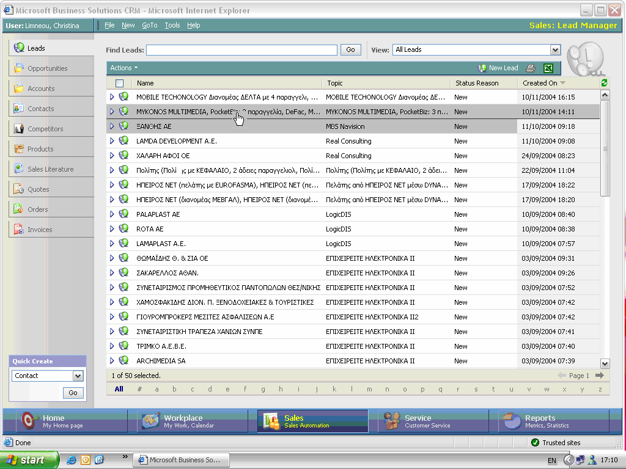Select lead ΓΙΟΥΡΟΜΠΡΟΚΕΡΣ ΜΕΣΙΤΕΣ ΑΣΦΑΛΙΣΕΩΝ Α.Ε
626x469 pixels.
click(x=205, y=317)
